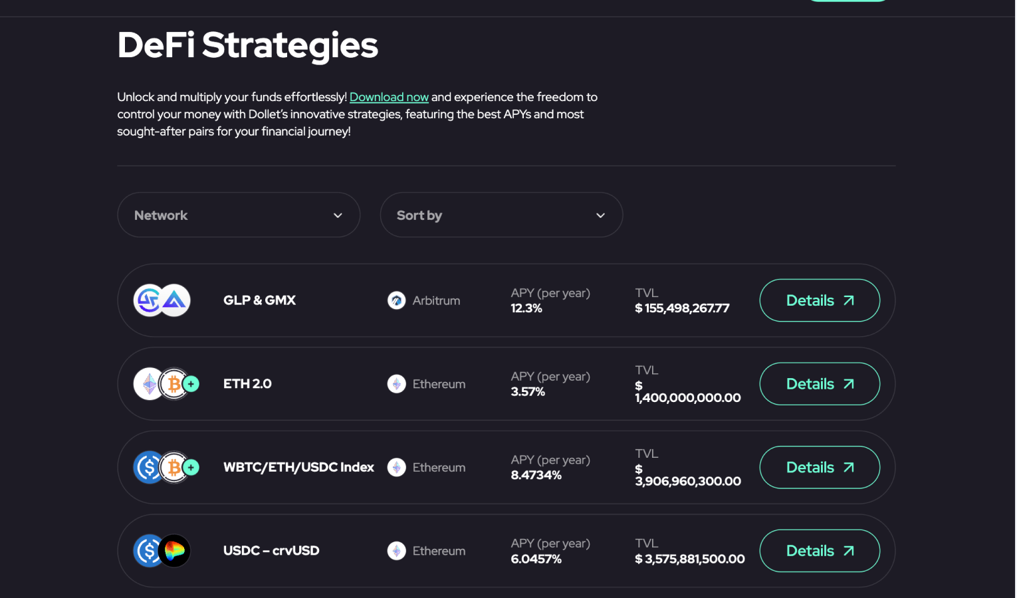Click the USDC – crvUSD token pair icon
The width and height of the screenshot is (1017, 598).
point(162,551)
